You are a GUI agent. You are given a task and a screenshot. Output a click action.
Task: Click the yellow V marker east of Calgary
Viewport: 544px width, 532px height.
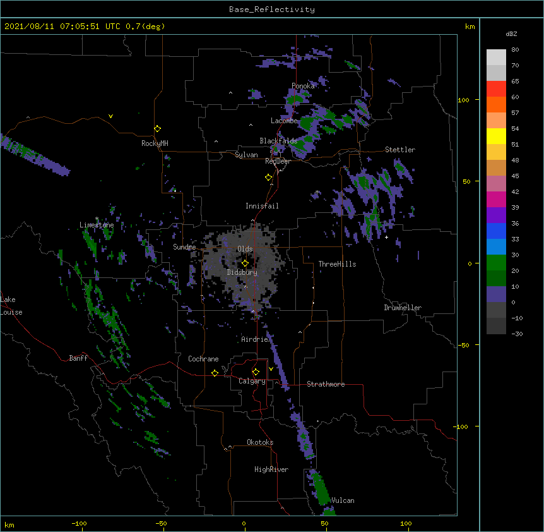click(271, 369)
